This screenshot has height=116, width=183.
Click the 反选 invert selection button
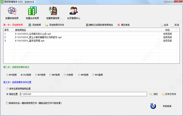point(175,25)
